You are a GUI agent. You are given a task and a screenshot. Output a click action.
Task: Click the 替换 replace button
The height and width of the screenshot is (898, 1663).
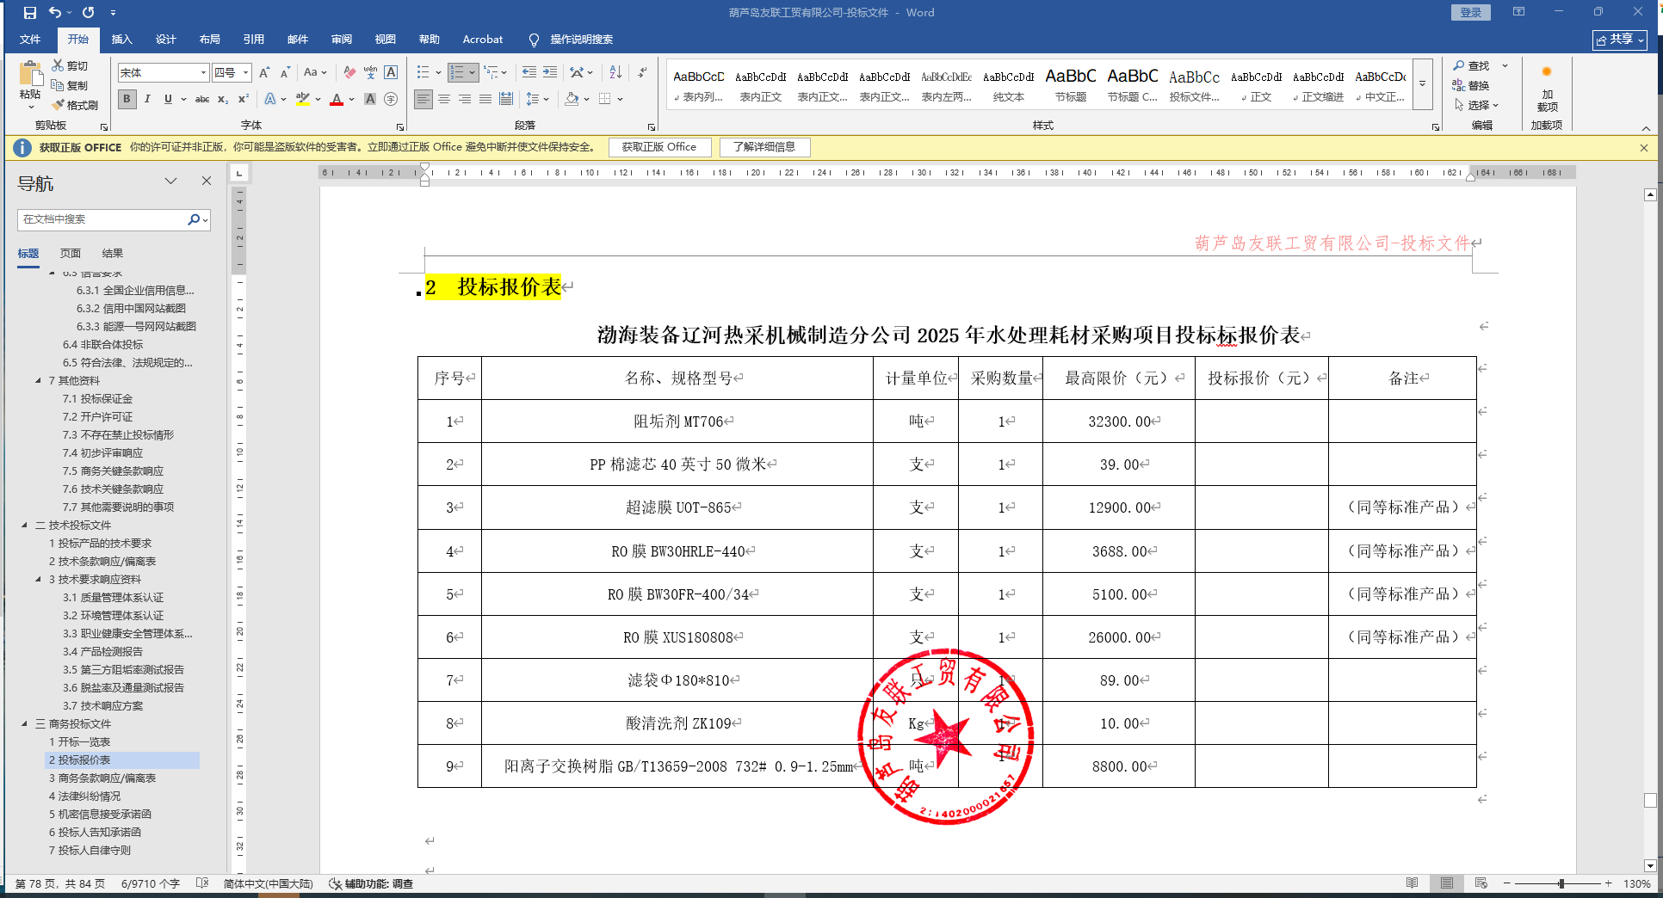pyautogui.click(x=1471, y=85)
